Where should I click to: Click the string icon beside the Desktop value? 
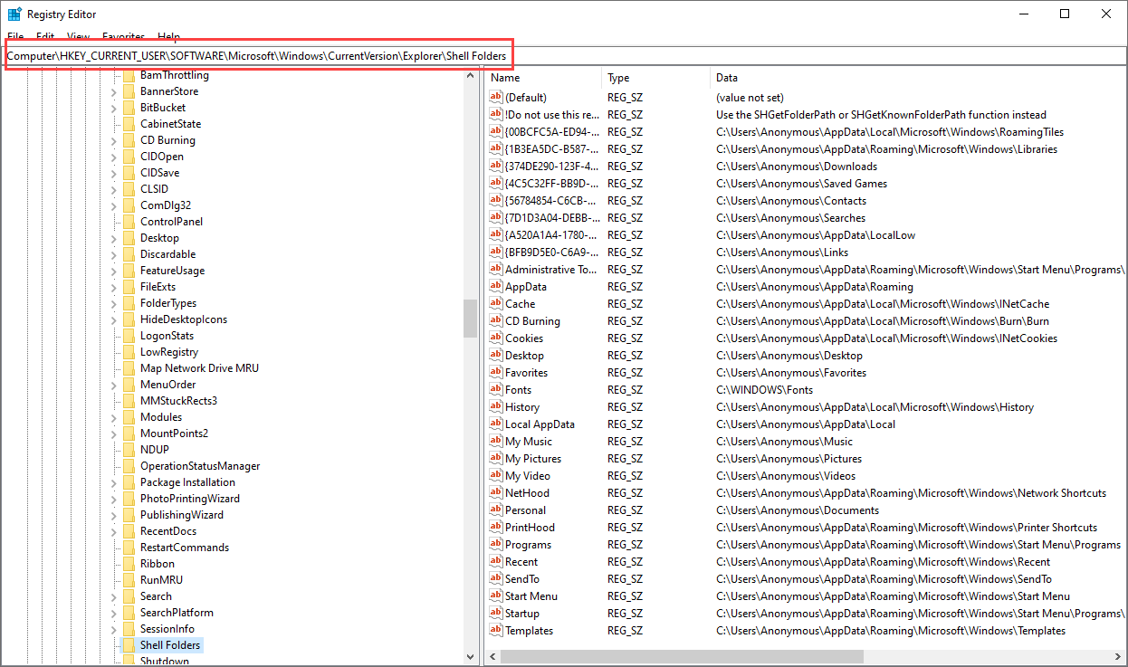(496, 355)
